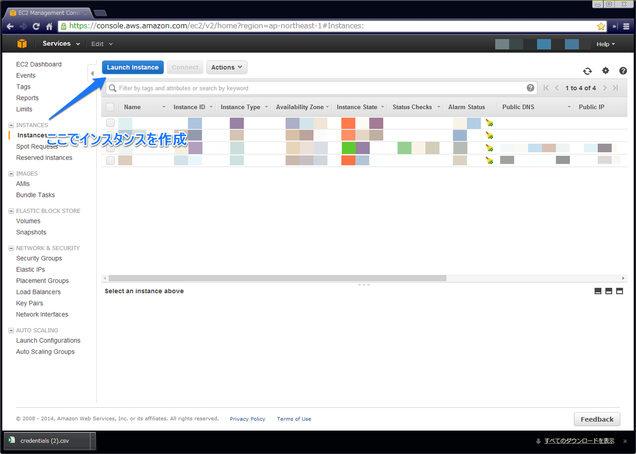Go to the next page of instances
Screen dimensions: 636x454
(x=605, y=88)
